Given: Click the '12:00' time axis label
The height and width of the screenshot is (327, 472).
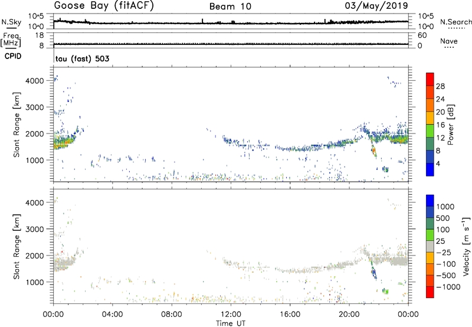Looking at the screenshot, I should (231, 315).
